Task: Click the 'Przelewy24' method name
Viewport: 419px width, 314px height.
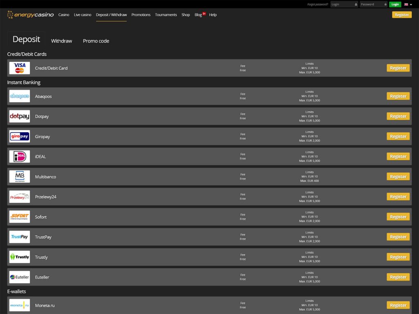Action: click(x=46, y=197)
